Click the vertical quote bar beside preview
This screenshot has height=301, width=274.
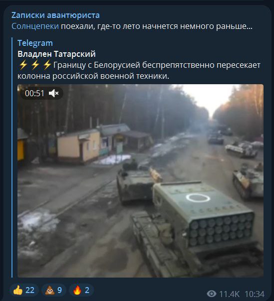(x=12, y=157)
